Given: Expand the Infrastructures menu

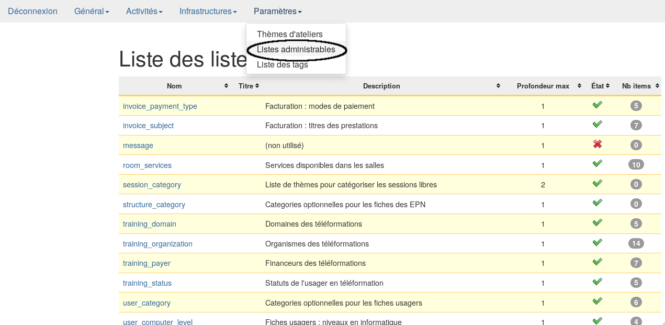Looking at the screenshot, I should coord(208,11).
